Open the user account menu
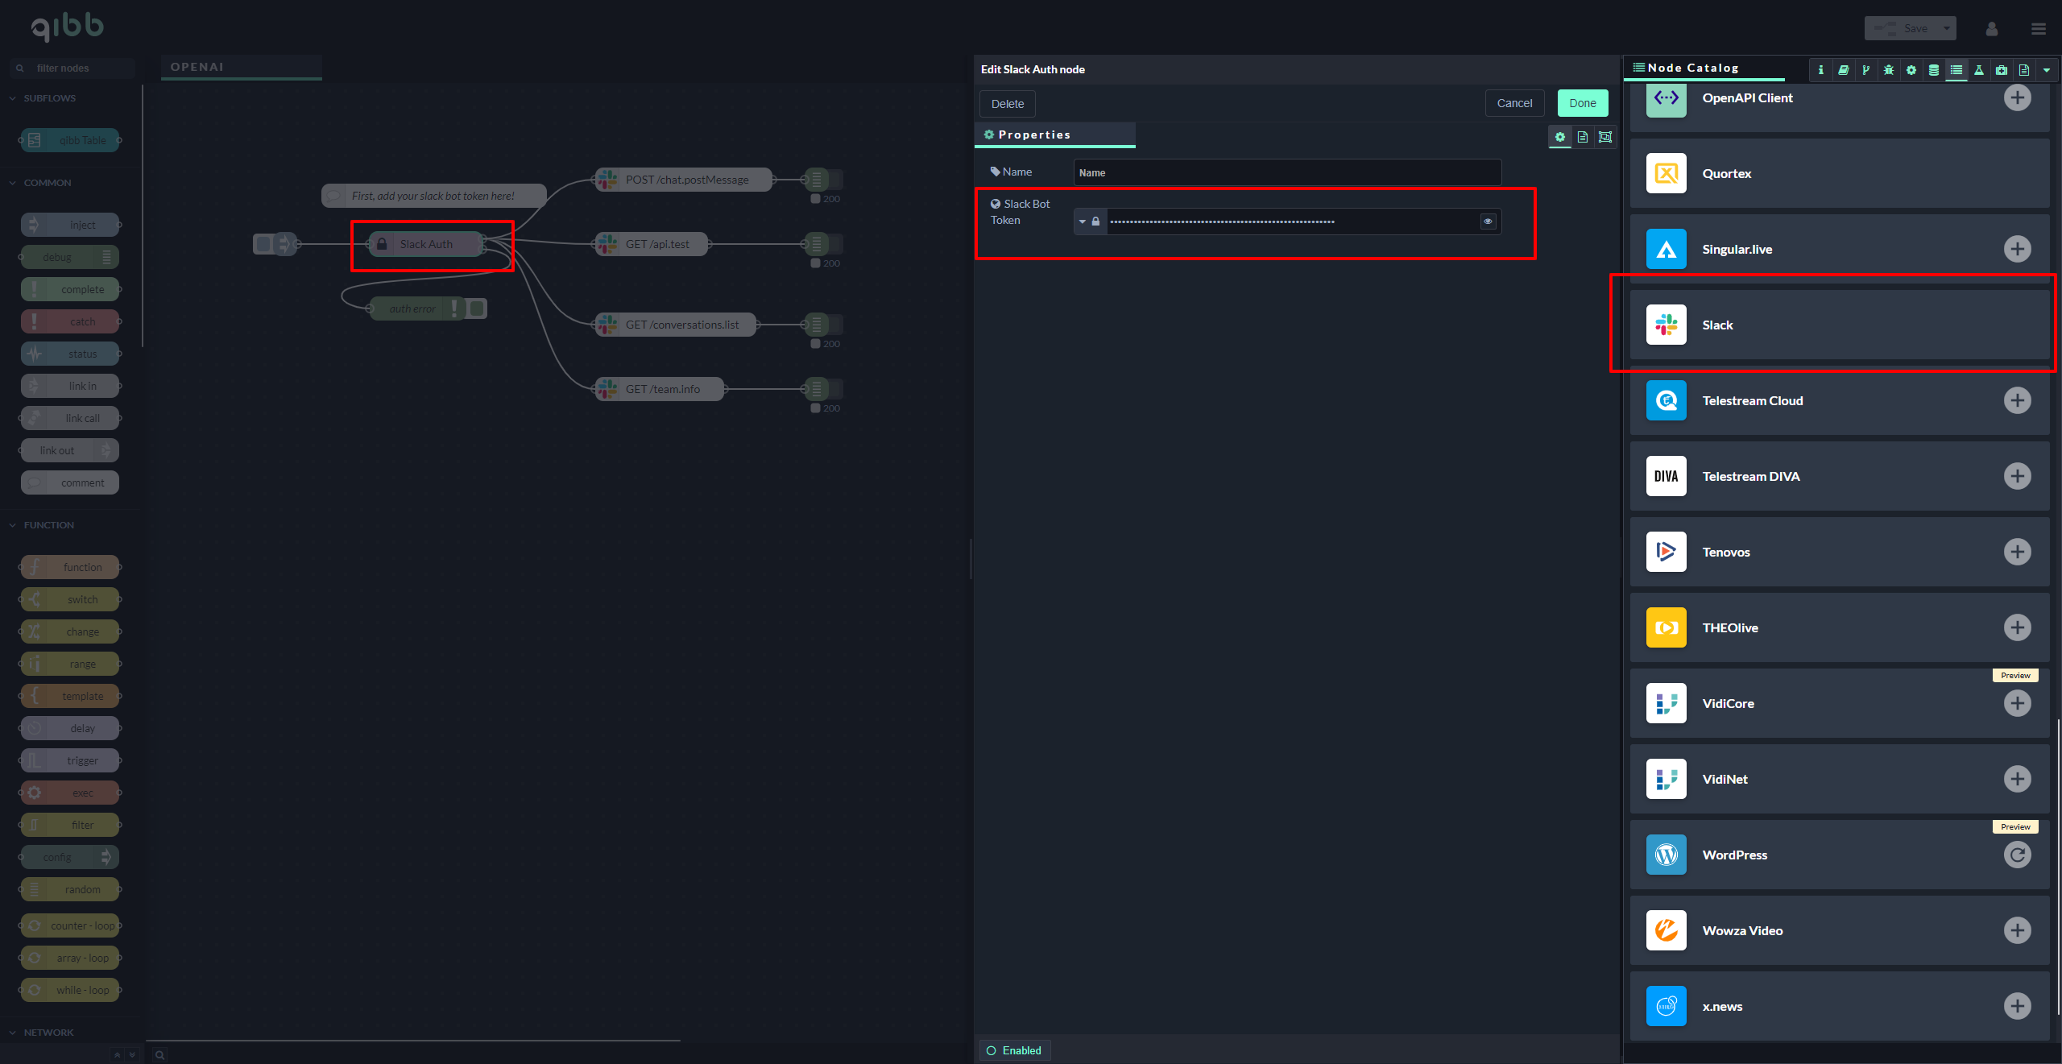Screen dimensions: 2062x1064 click(x=1992, y=29)
